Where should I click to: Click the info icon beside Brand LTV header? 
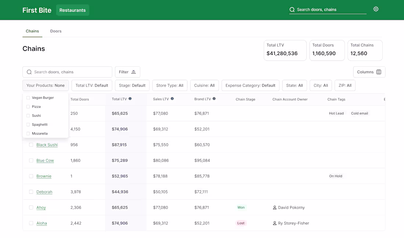[214, 98]
